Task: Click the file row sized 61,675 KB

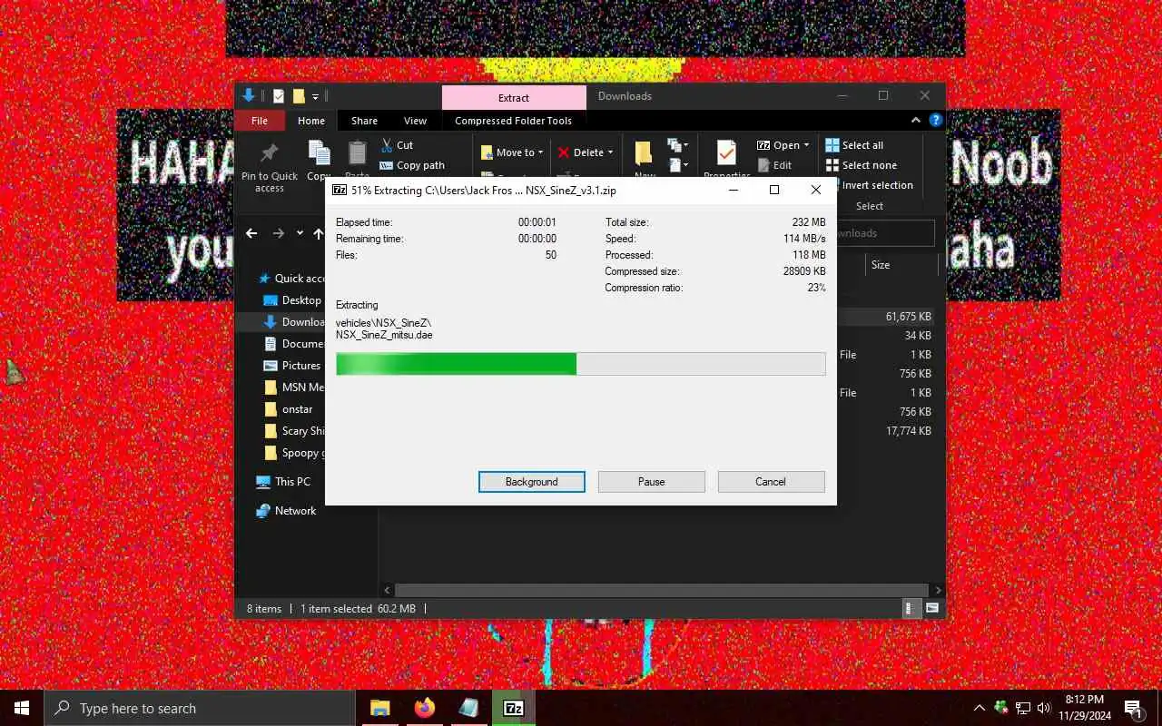Action: [887, 317]
